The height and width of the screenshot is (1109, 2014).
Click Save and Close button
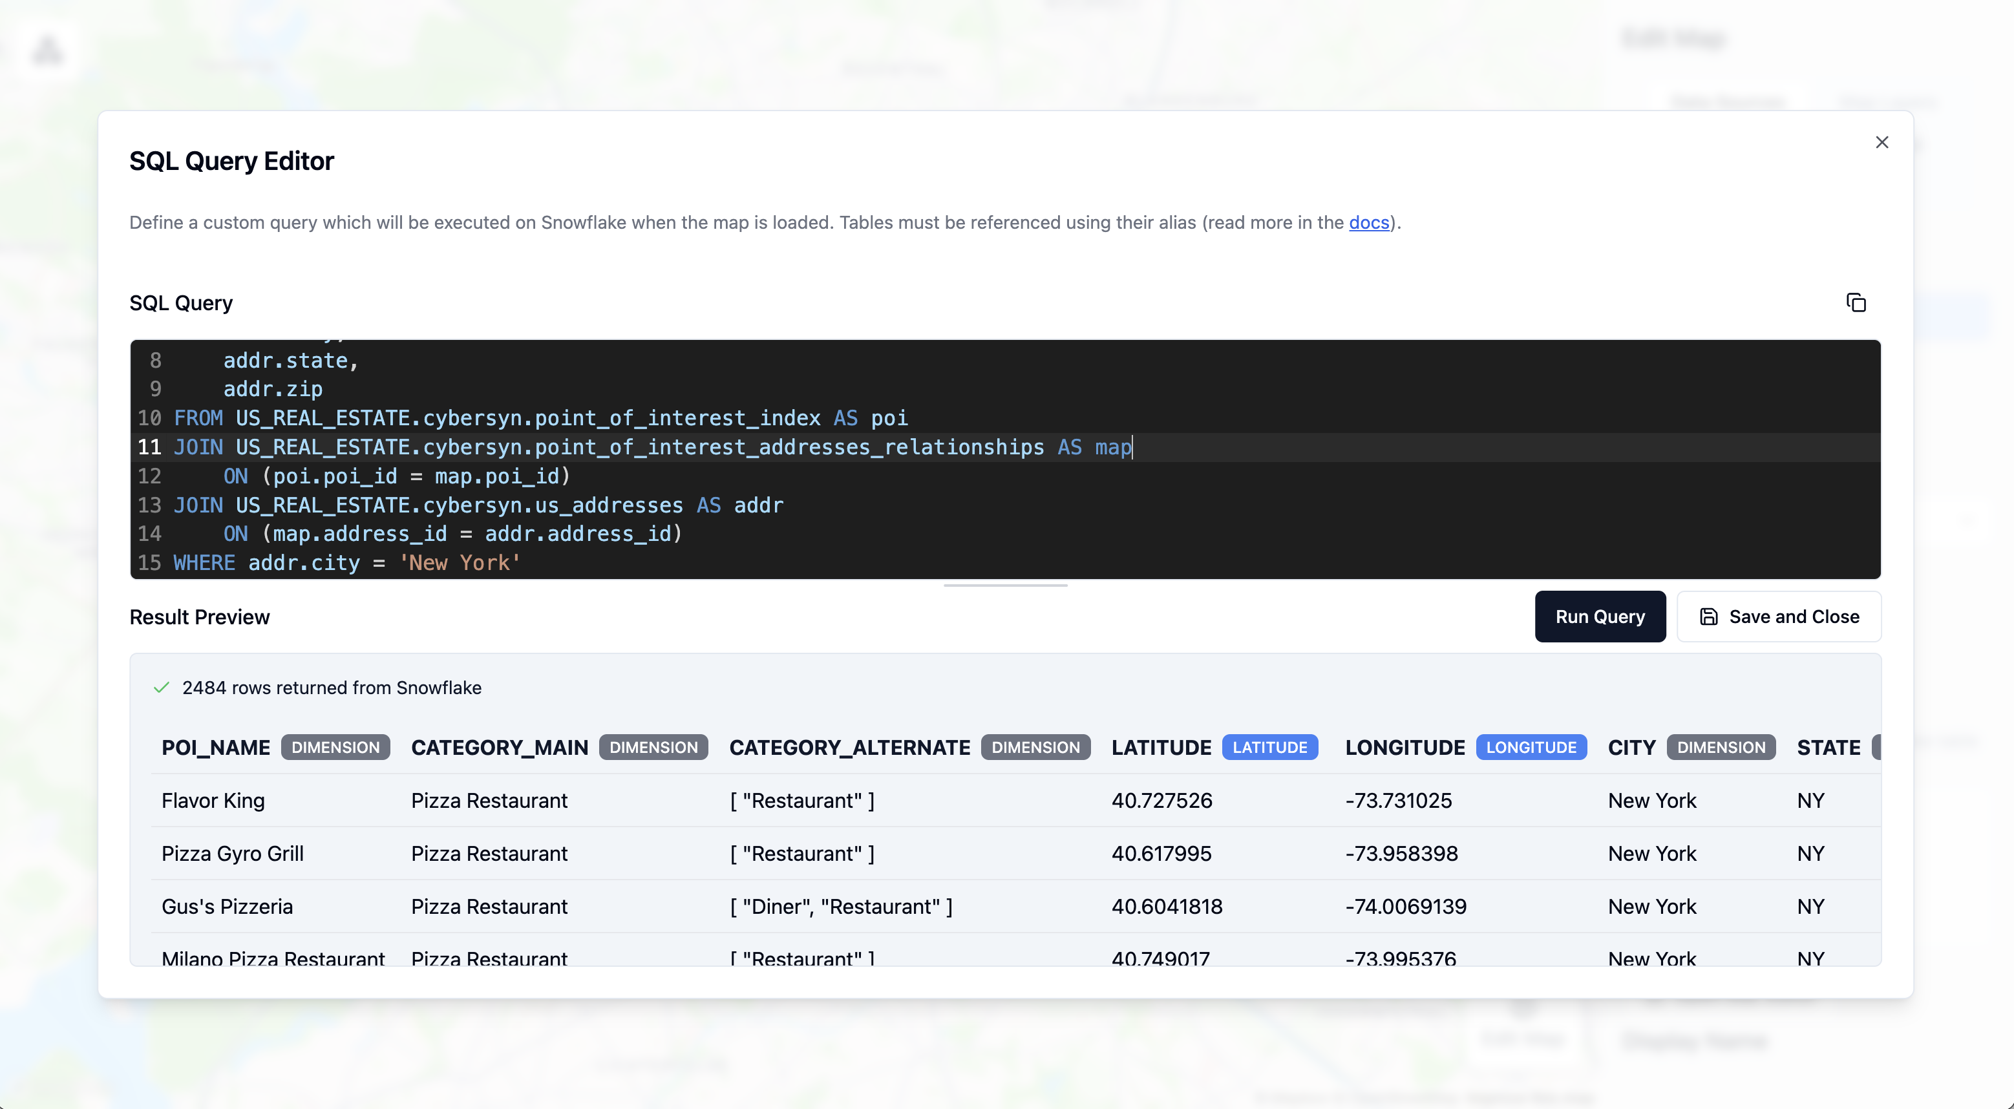point(1779,617)
